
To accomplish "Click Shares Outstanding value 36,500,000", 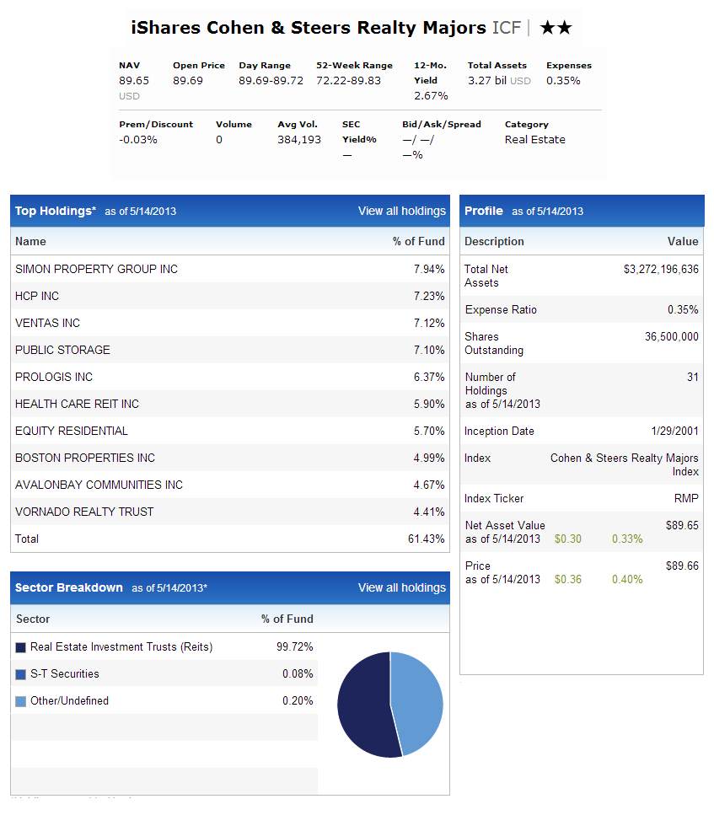I will pos(671,337).
